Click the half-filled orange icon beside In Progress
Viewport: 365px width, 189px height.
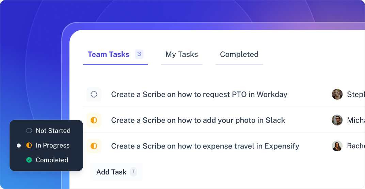pyautogui.click(x=29, y=145)
